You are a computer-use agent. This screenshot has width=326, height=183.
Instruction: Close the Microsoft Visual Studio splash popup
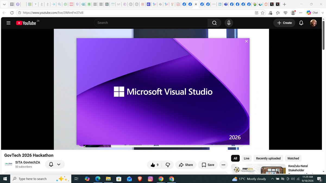tap(246, 41)
